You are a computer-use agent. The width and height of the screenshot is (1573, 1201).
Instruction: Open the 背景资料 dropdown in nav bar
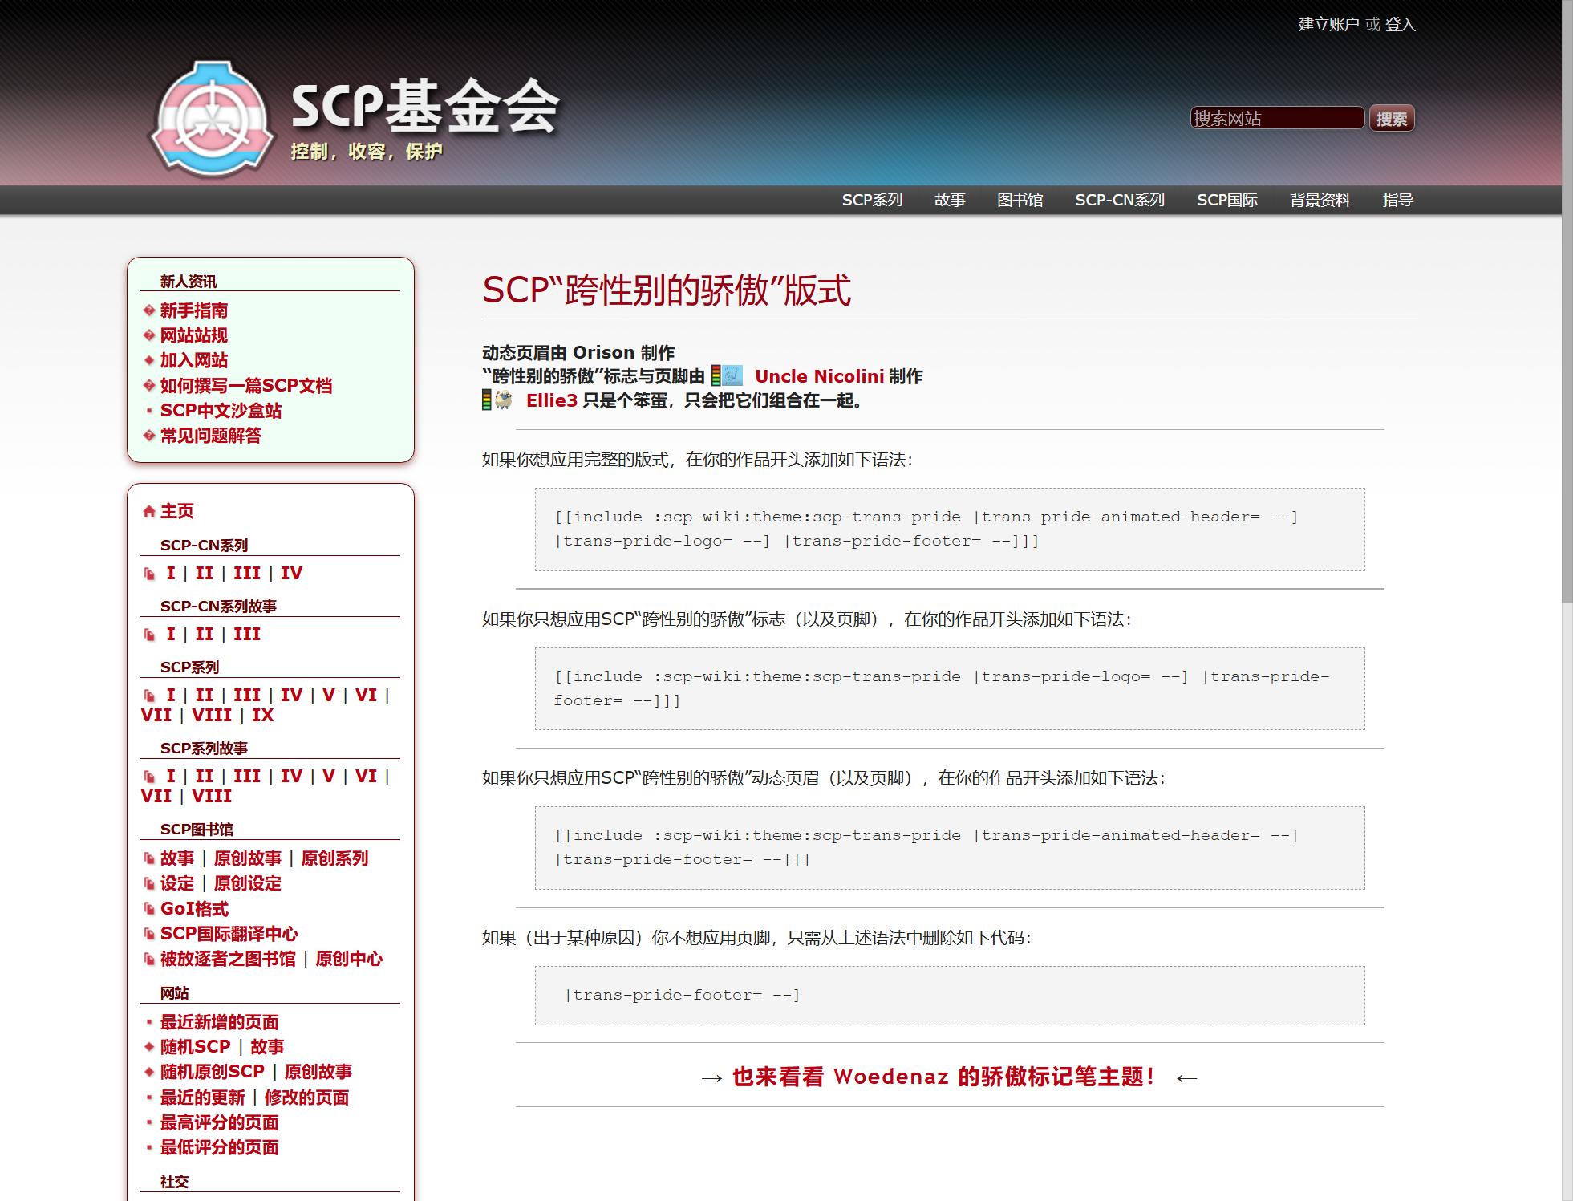coord(1320,200)
